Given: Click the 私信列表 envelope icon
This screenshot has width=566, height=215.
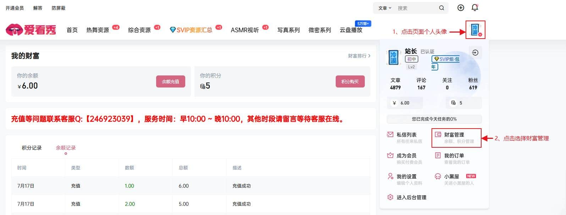Looking at the screenshot, I should click(390, 135).
